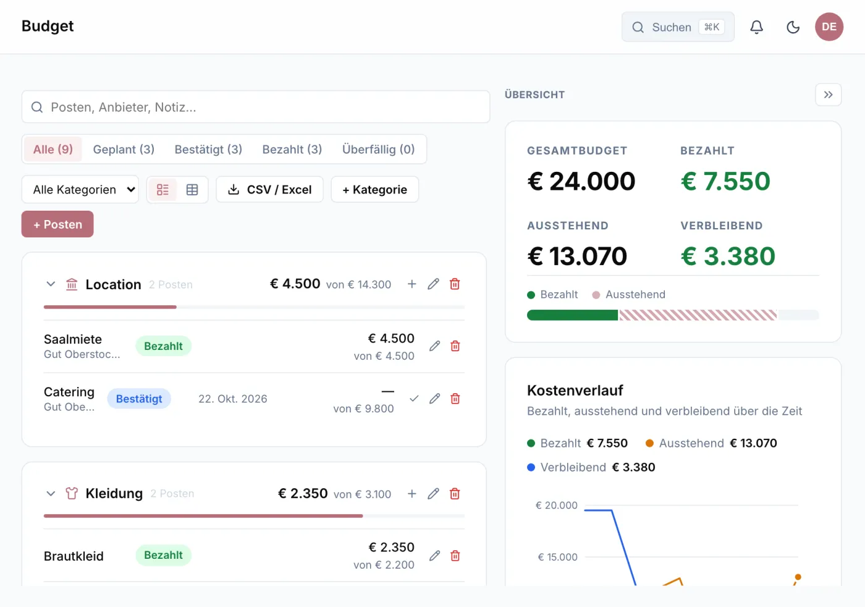
Task: Delete the Kleidung category
Action: [x=455, y=493]
